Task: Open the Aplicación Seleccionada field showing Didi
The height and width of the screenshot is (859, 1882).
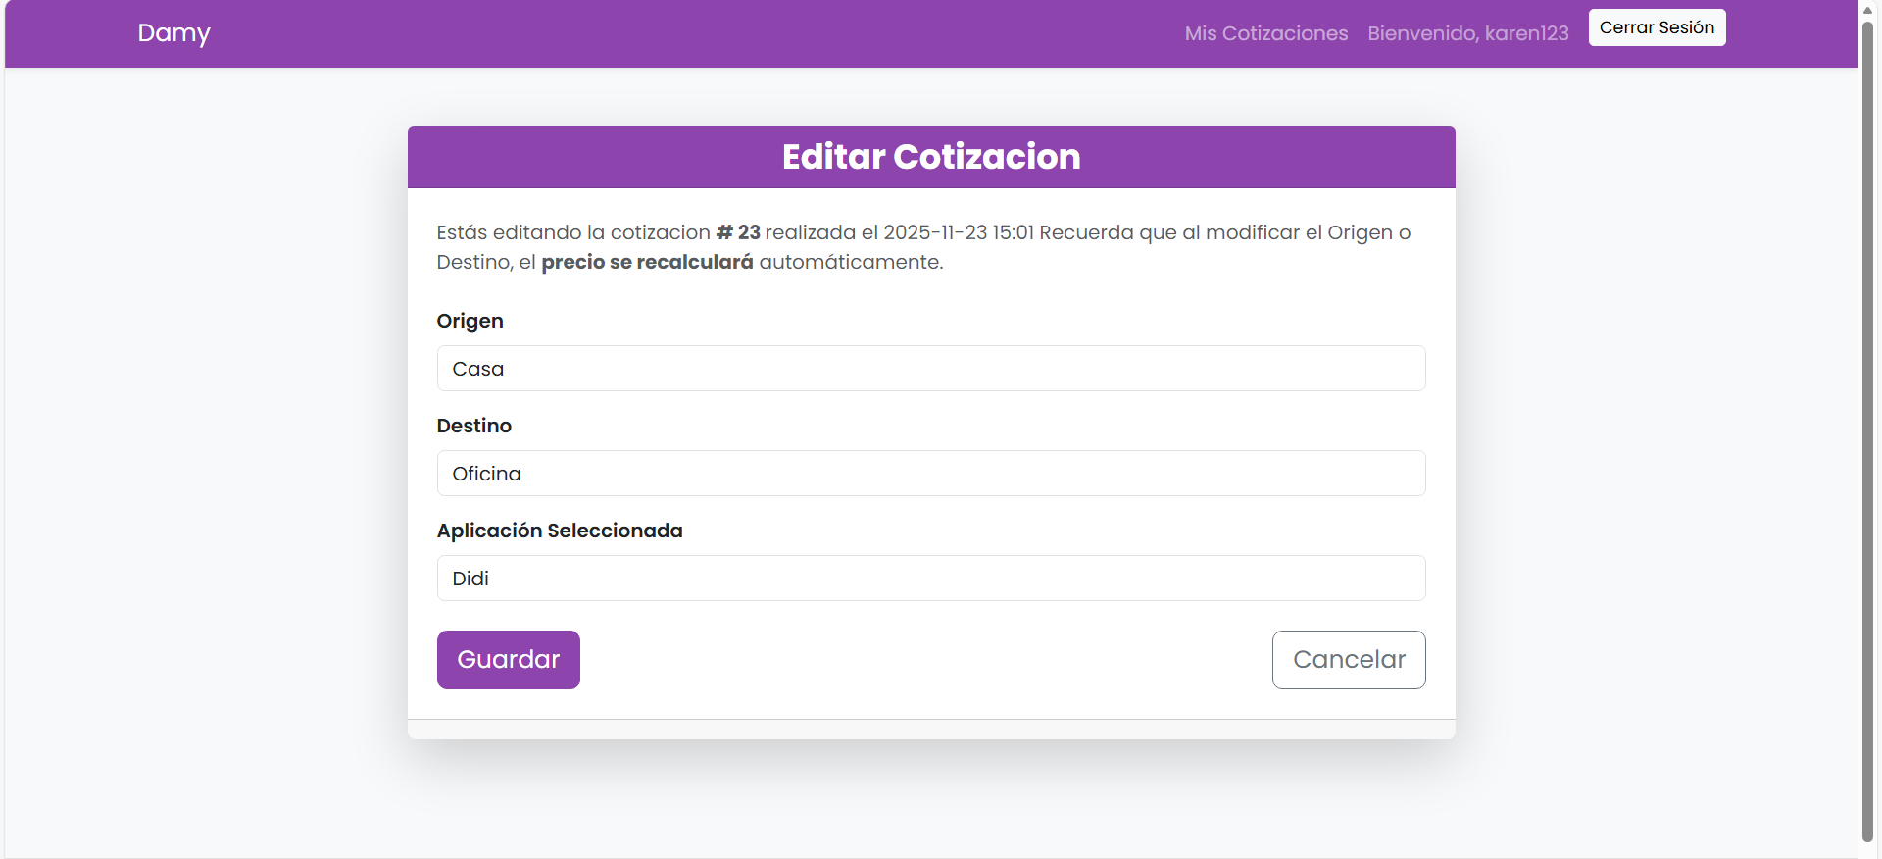Action: pyautogui.click(x=930, y=579)
